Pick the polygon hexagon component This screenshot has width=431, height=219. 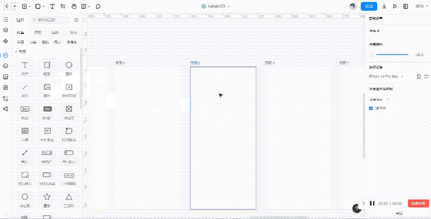click(x=25, y=200)
